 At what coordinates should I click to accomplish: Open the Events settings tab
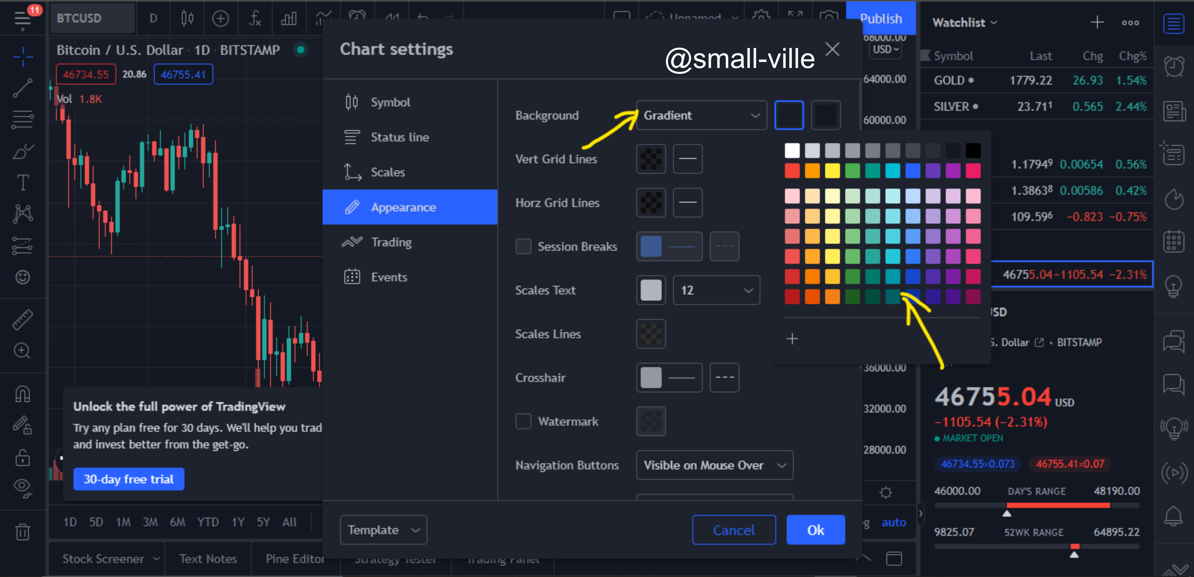[x=410, y=277]
